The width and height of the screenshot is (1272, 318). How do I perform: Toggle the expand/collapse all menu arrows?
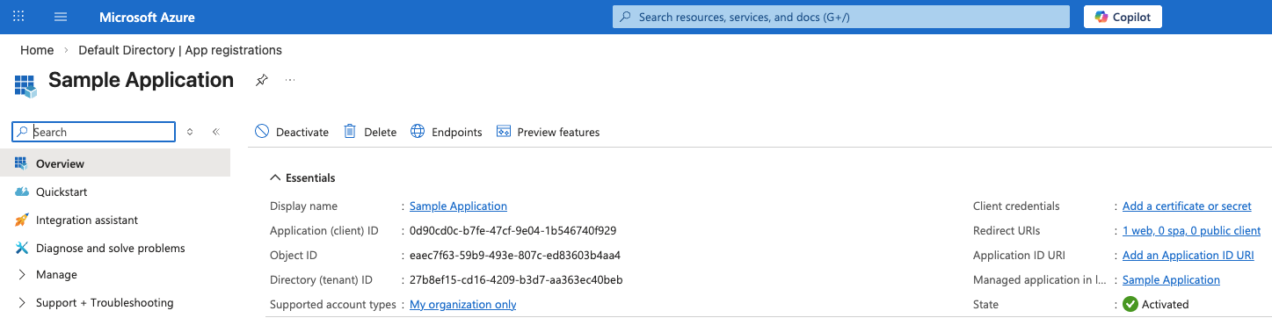[190, 132]
